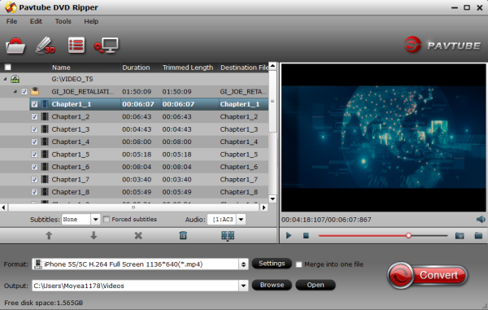The image size is (488, 310).
Task: Remove selected item with X icon
Action: (138, 236)
